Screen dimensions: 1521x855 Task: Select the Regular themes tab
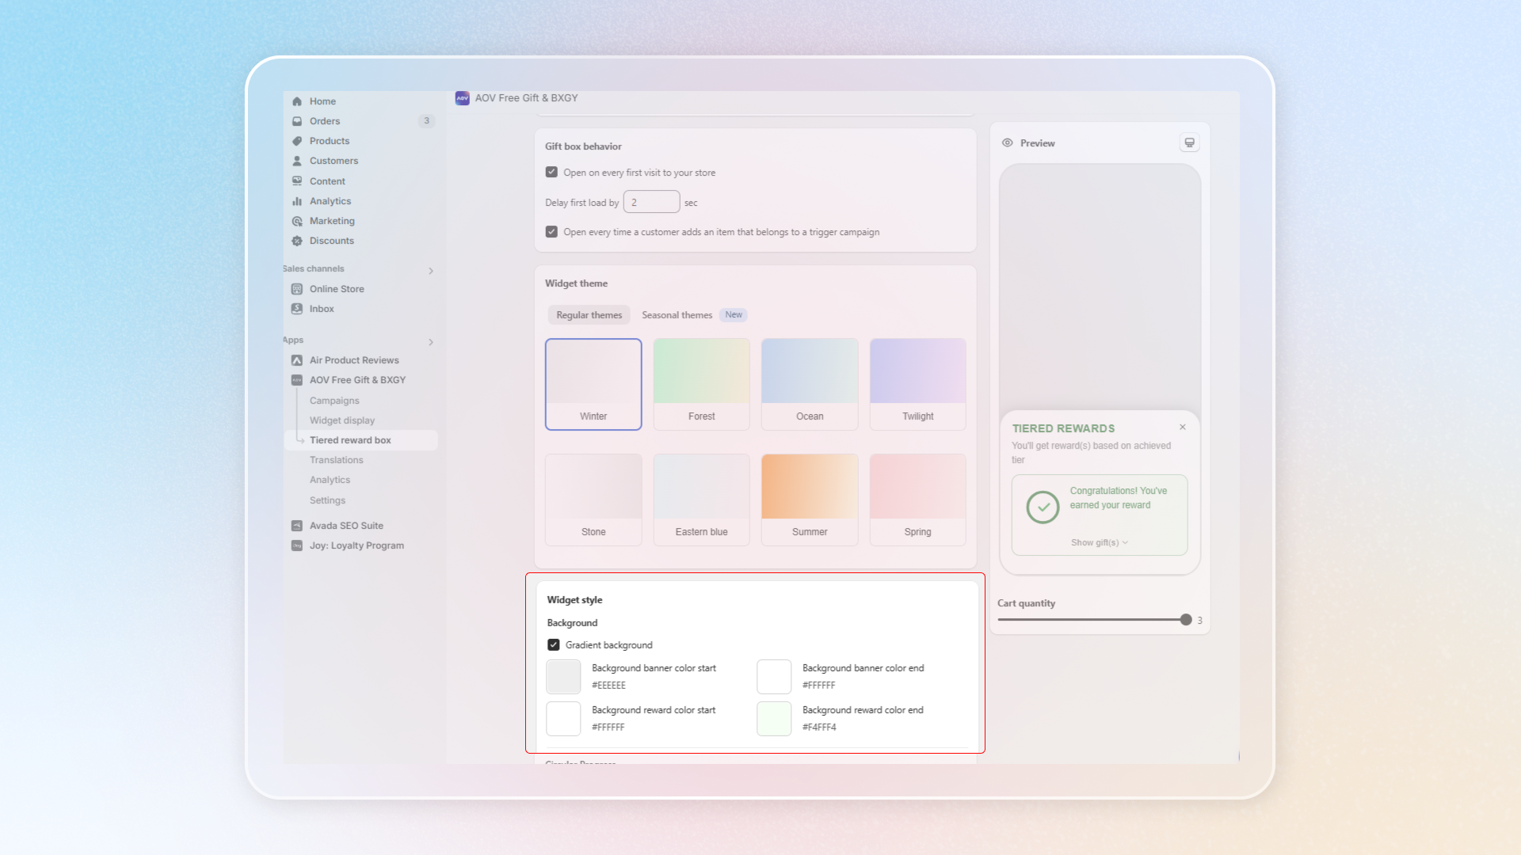[x=589, y=315]
